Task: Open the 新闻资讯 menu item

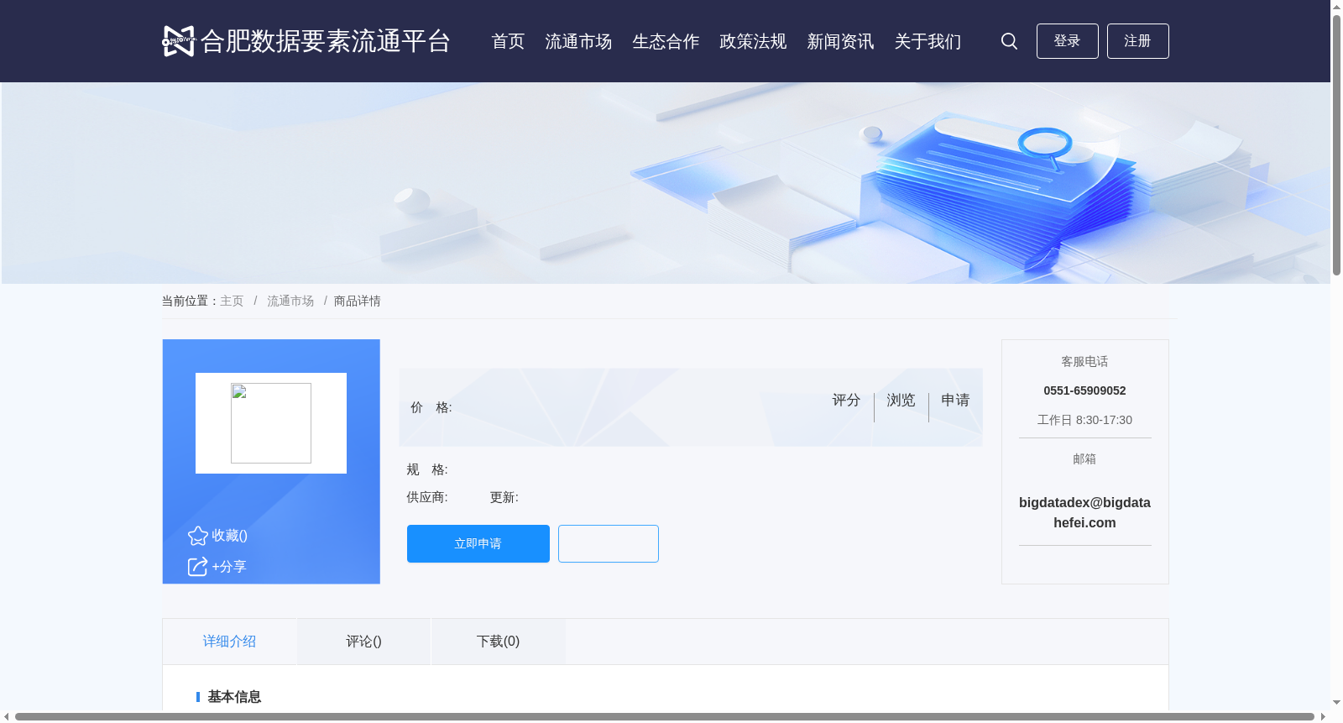Action: [840, 41]
